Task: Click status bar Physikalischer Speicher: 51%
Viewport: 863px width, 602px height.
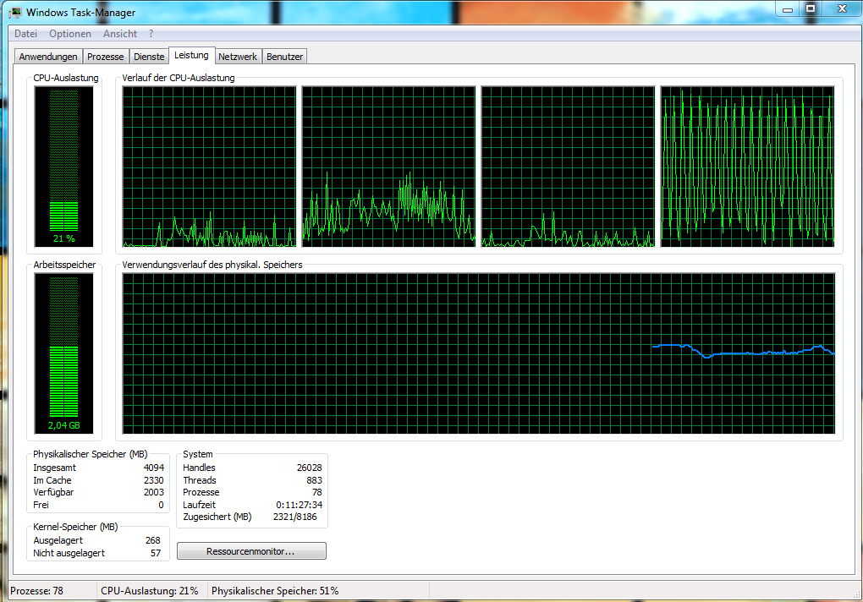Action: pyautogui.click(x=275, y=591)
